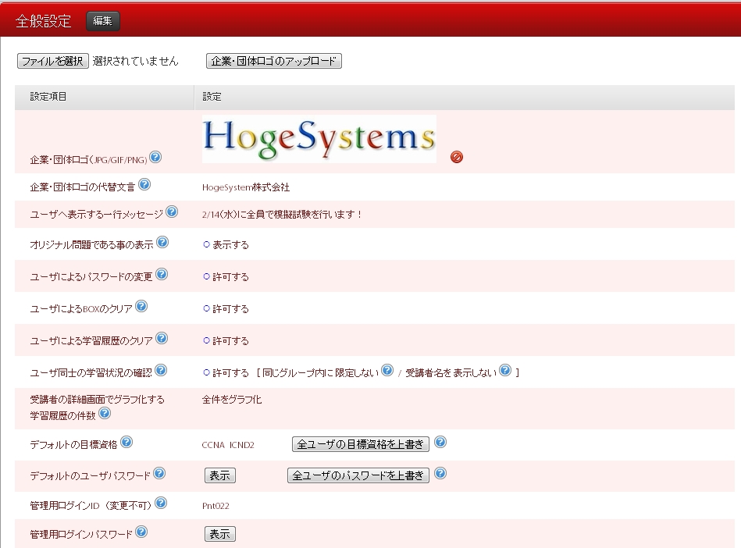Click 全ユーザの目標資格を上書き button
Viewport: 741px width, 548px height.
(x=360, y=444)
